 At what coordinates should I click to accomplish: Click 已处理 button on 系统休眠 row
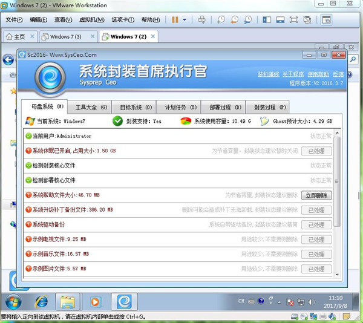(316, 151)
